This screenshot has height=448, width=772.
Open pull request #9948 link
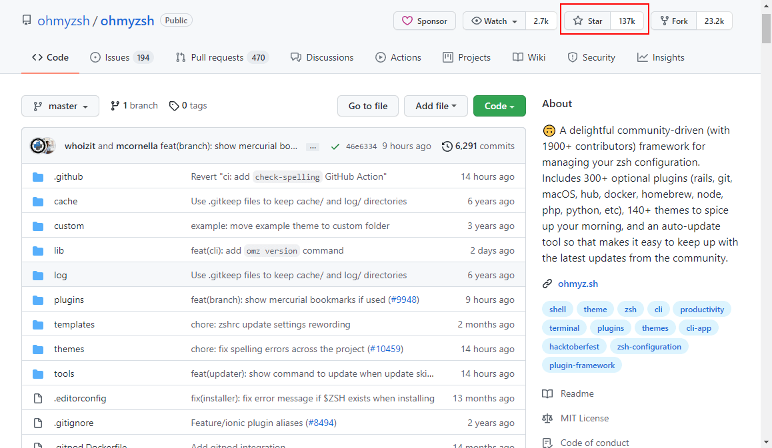[x=403, y=300]
